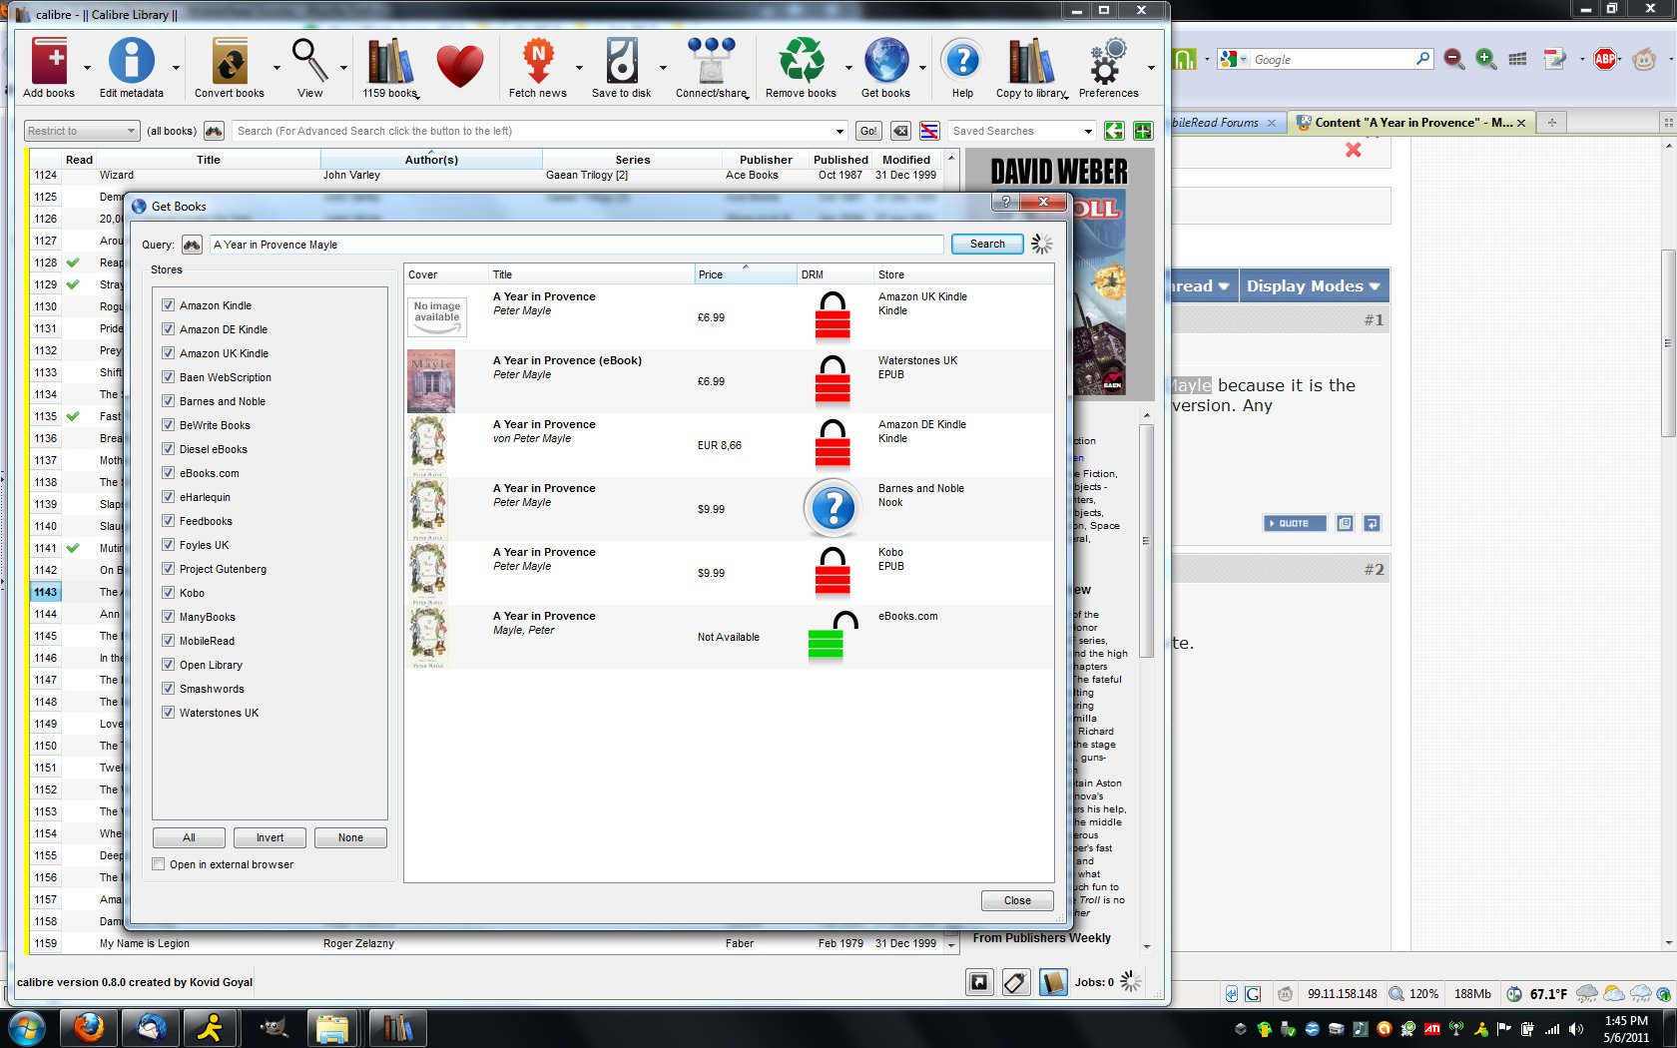The width and height of the screenshot is (1677, 1048).
Task: Switch to the MobileRead Forums browser tab
Action: tap(1223, 123)
